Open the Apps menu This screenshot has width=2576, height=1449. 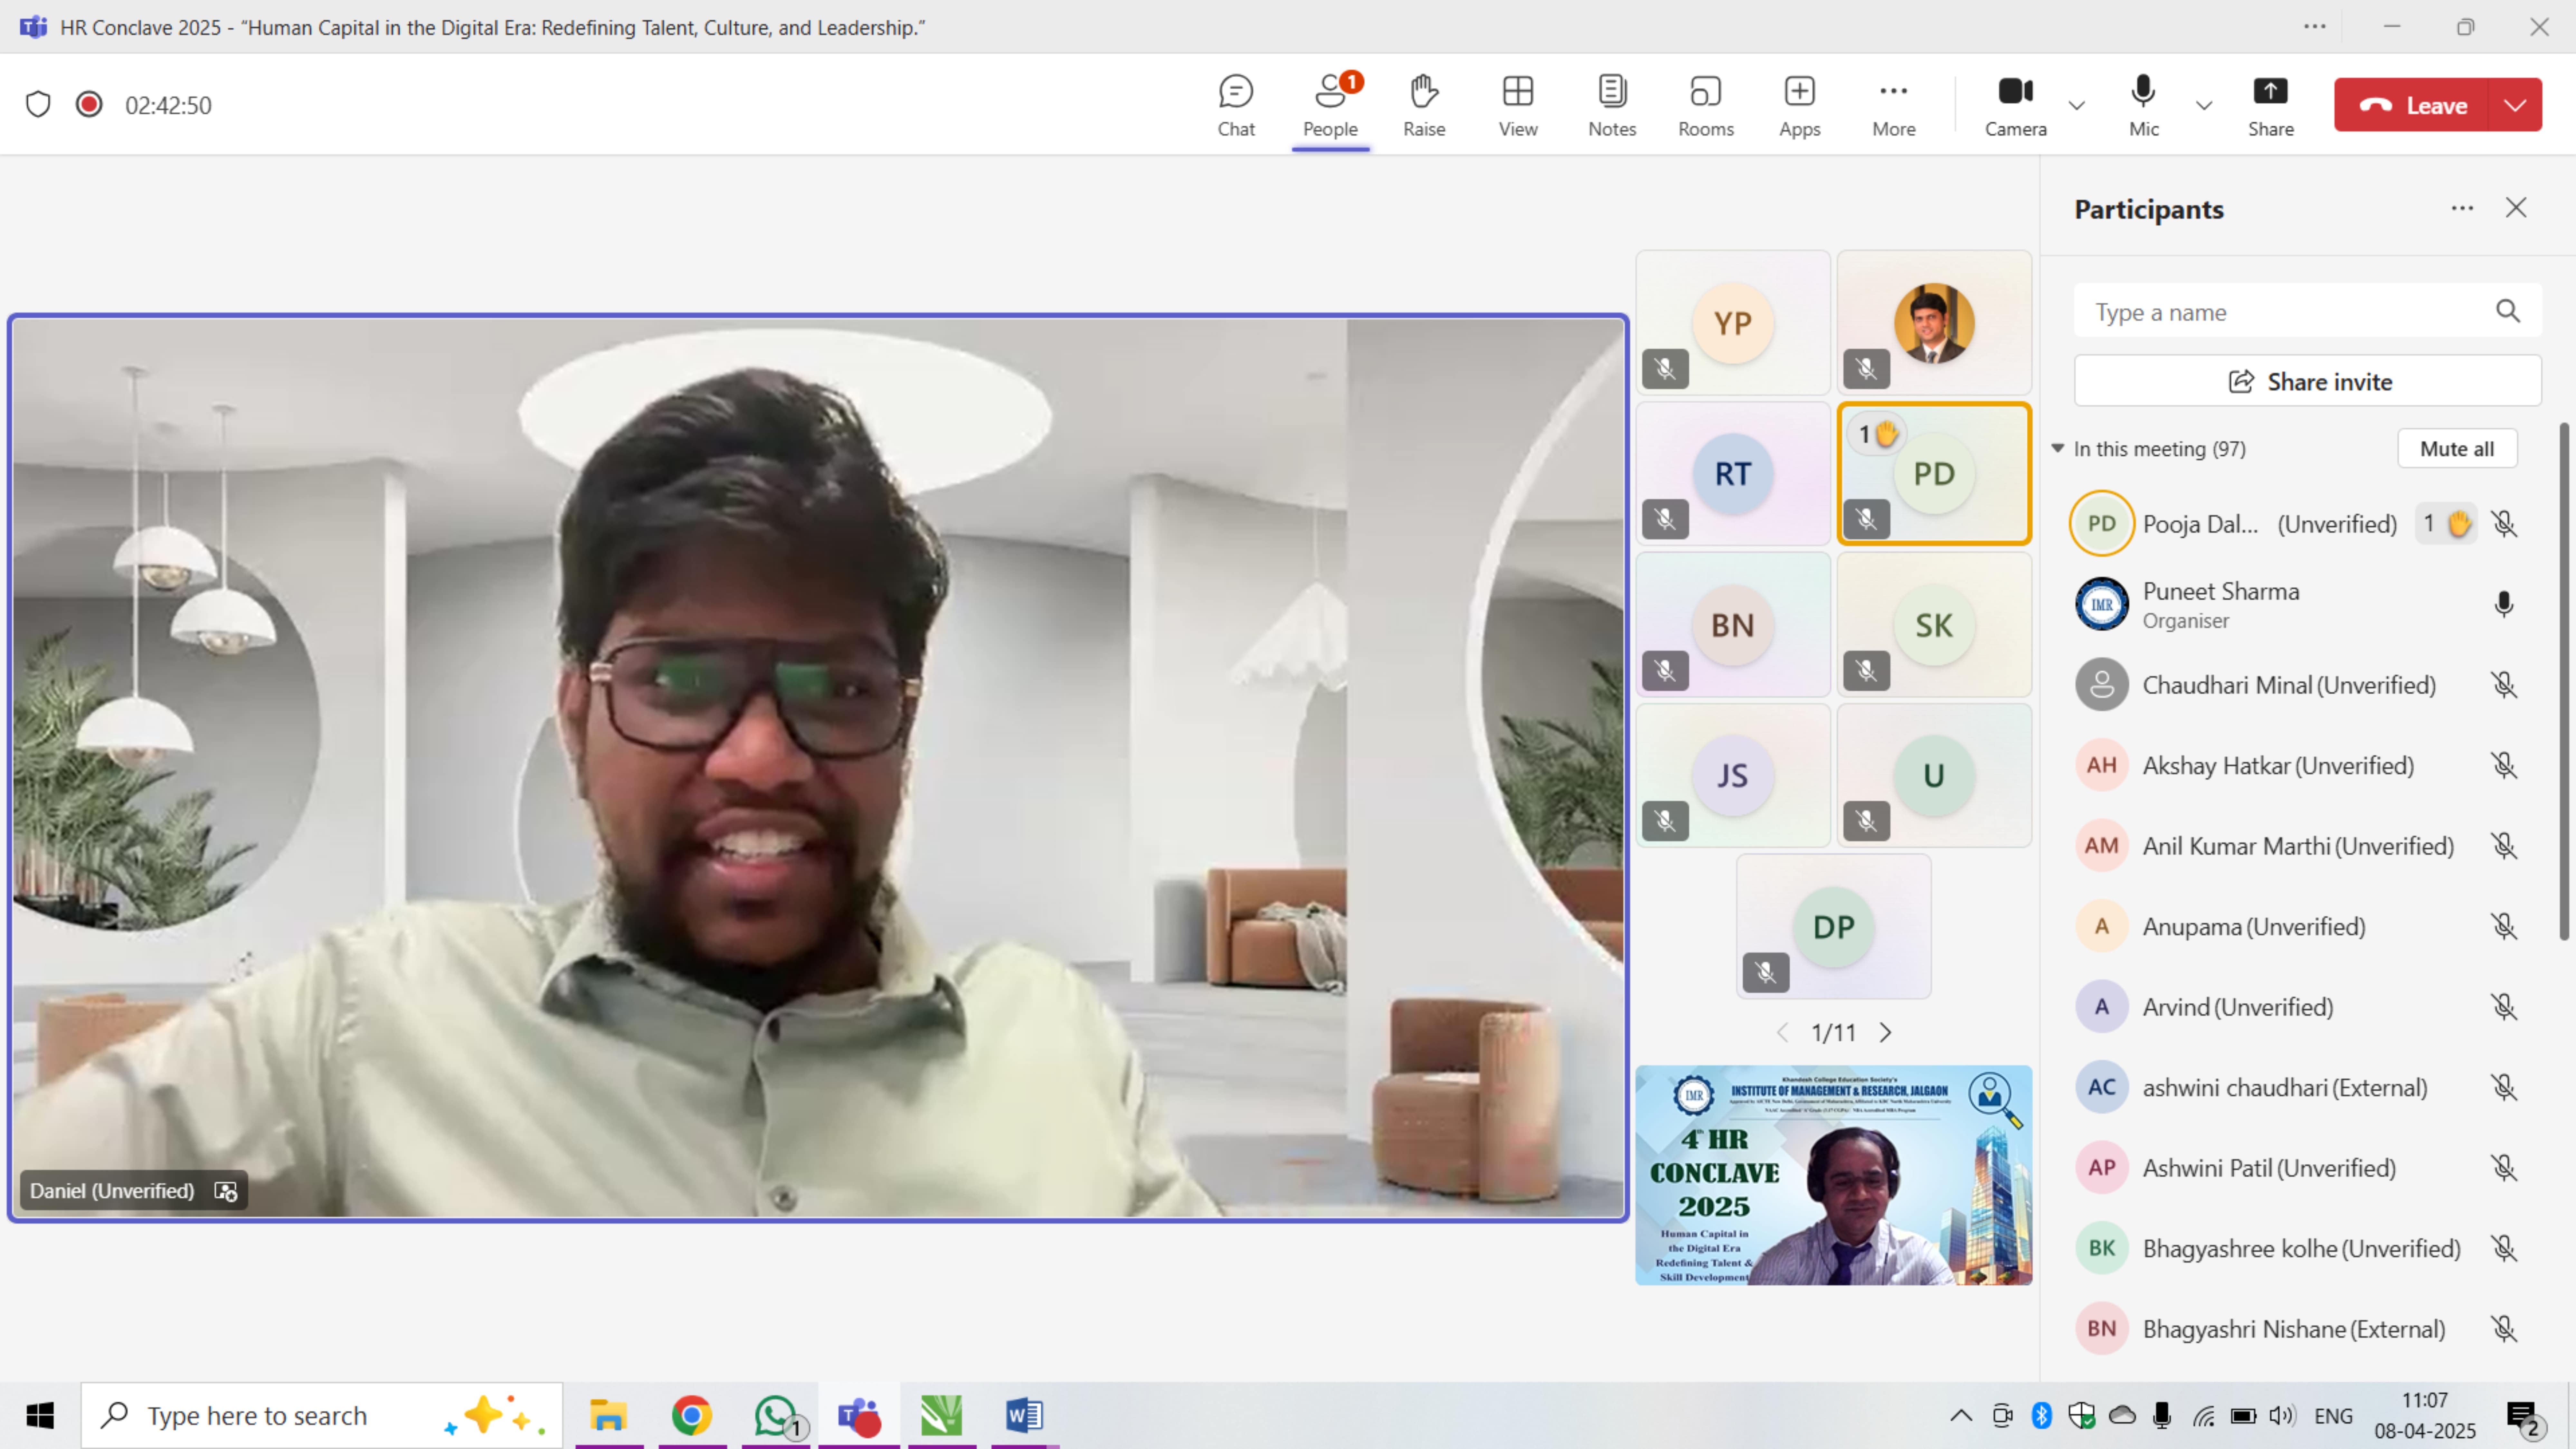point(1800,105)
